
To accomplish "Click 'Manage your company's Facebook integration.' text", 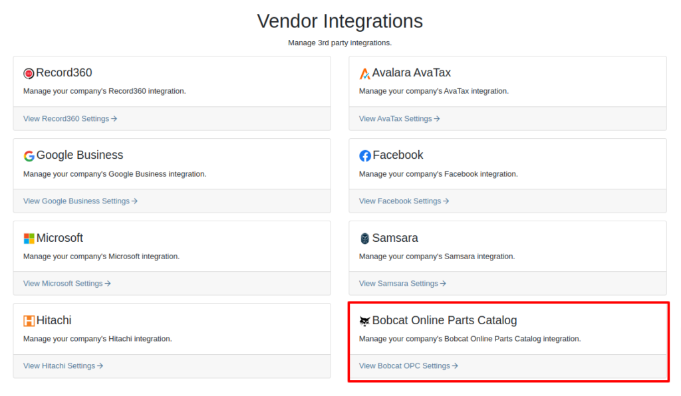I will point(438,174).
